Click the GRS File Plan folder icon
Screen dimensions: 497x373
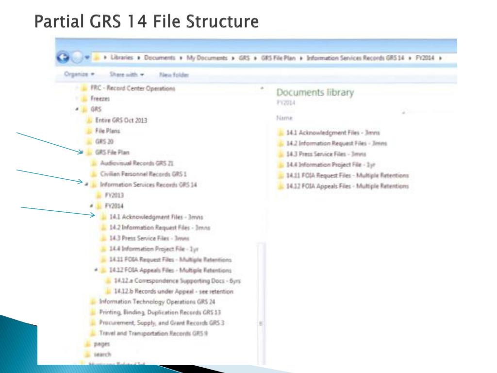[x=89, y=152]
